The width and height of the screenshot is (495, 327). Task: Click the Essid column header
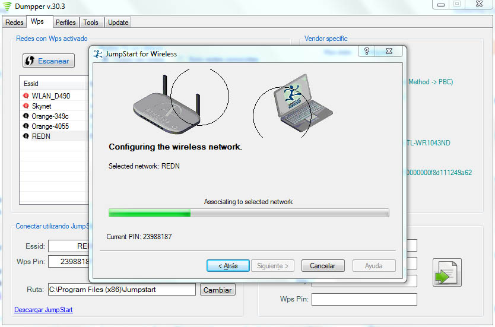pos(53,84)
